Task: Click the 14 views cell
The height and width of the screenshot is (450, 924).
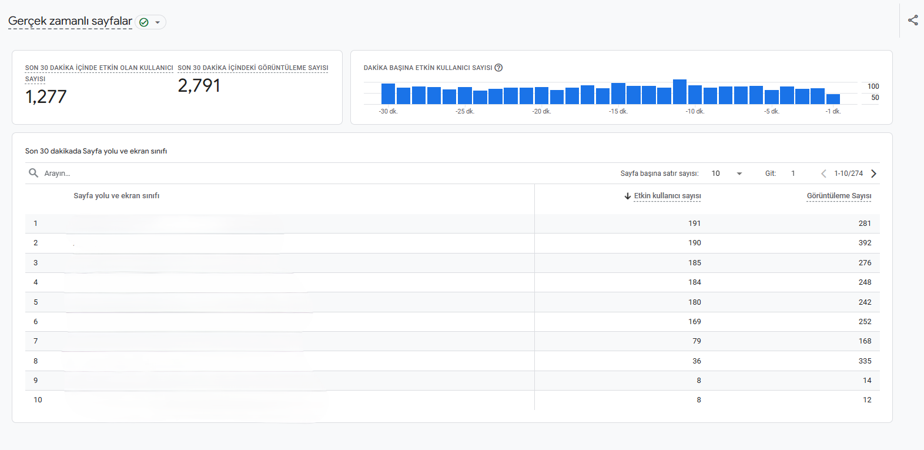Action: (x=867, y=381)
